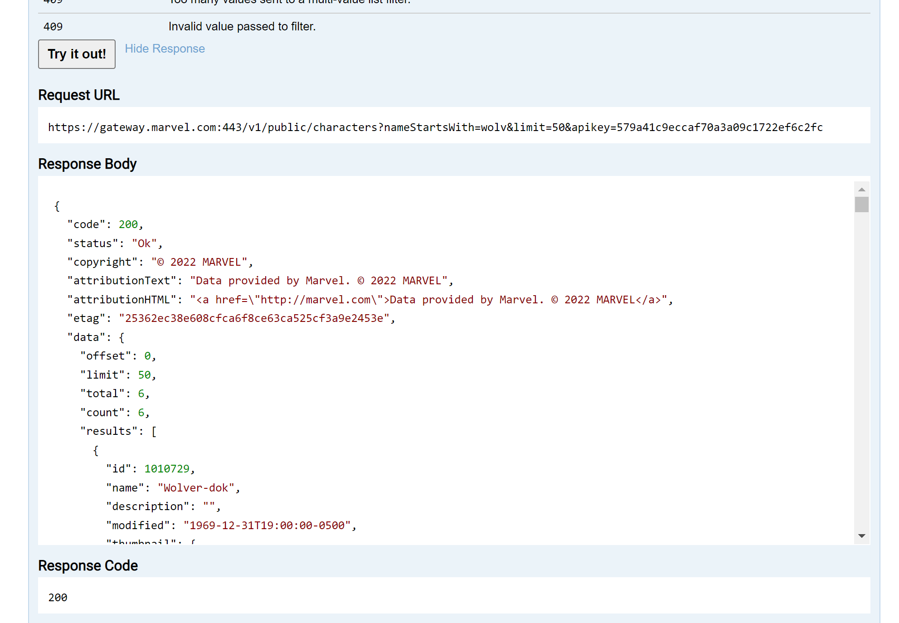Click the Response Body section heading
The width and height of the screenshot is (899, 623).
[87, 164]
